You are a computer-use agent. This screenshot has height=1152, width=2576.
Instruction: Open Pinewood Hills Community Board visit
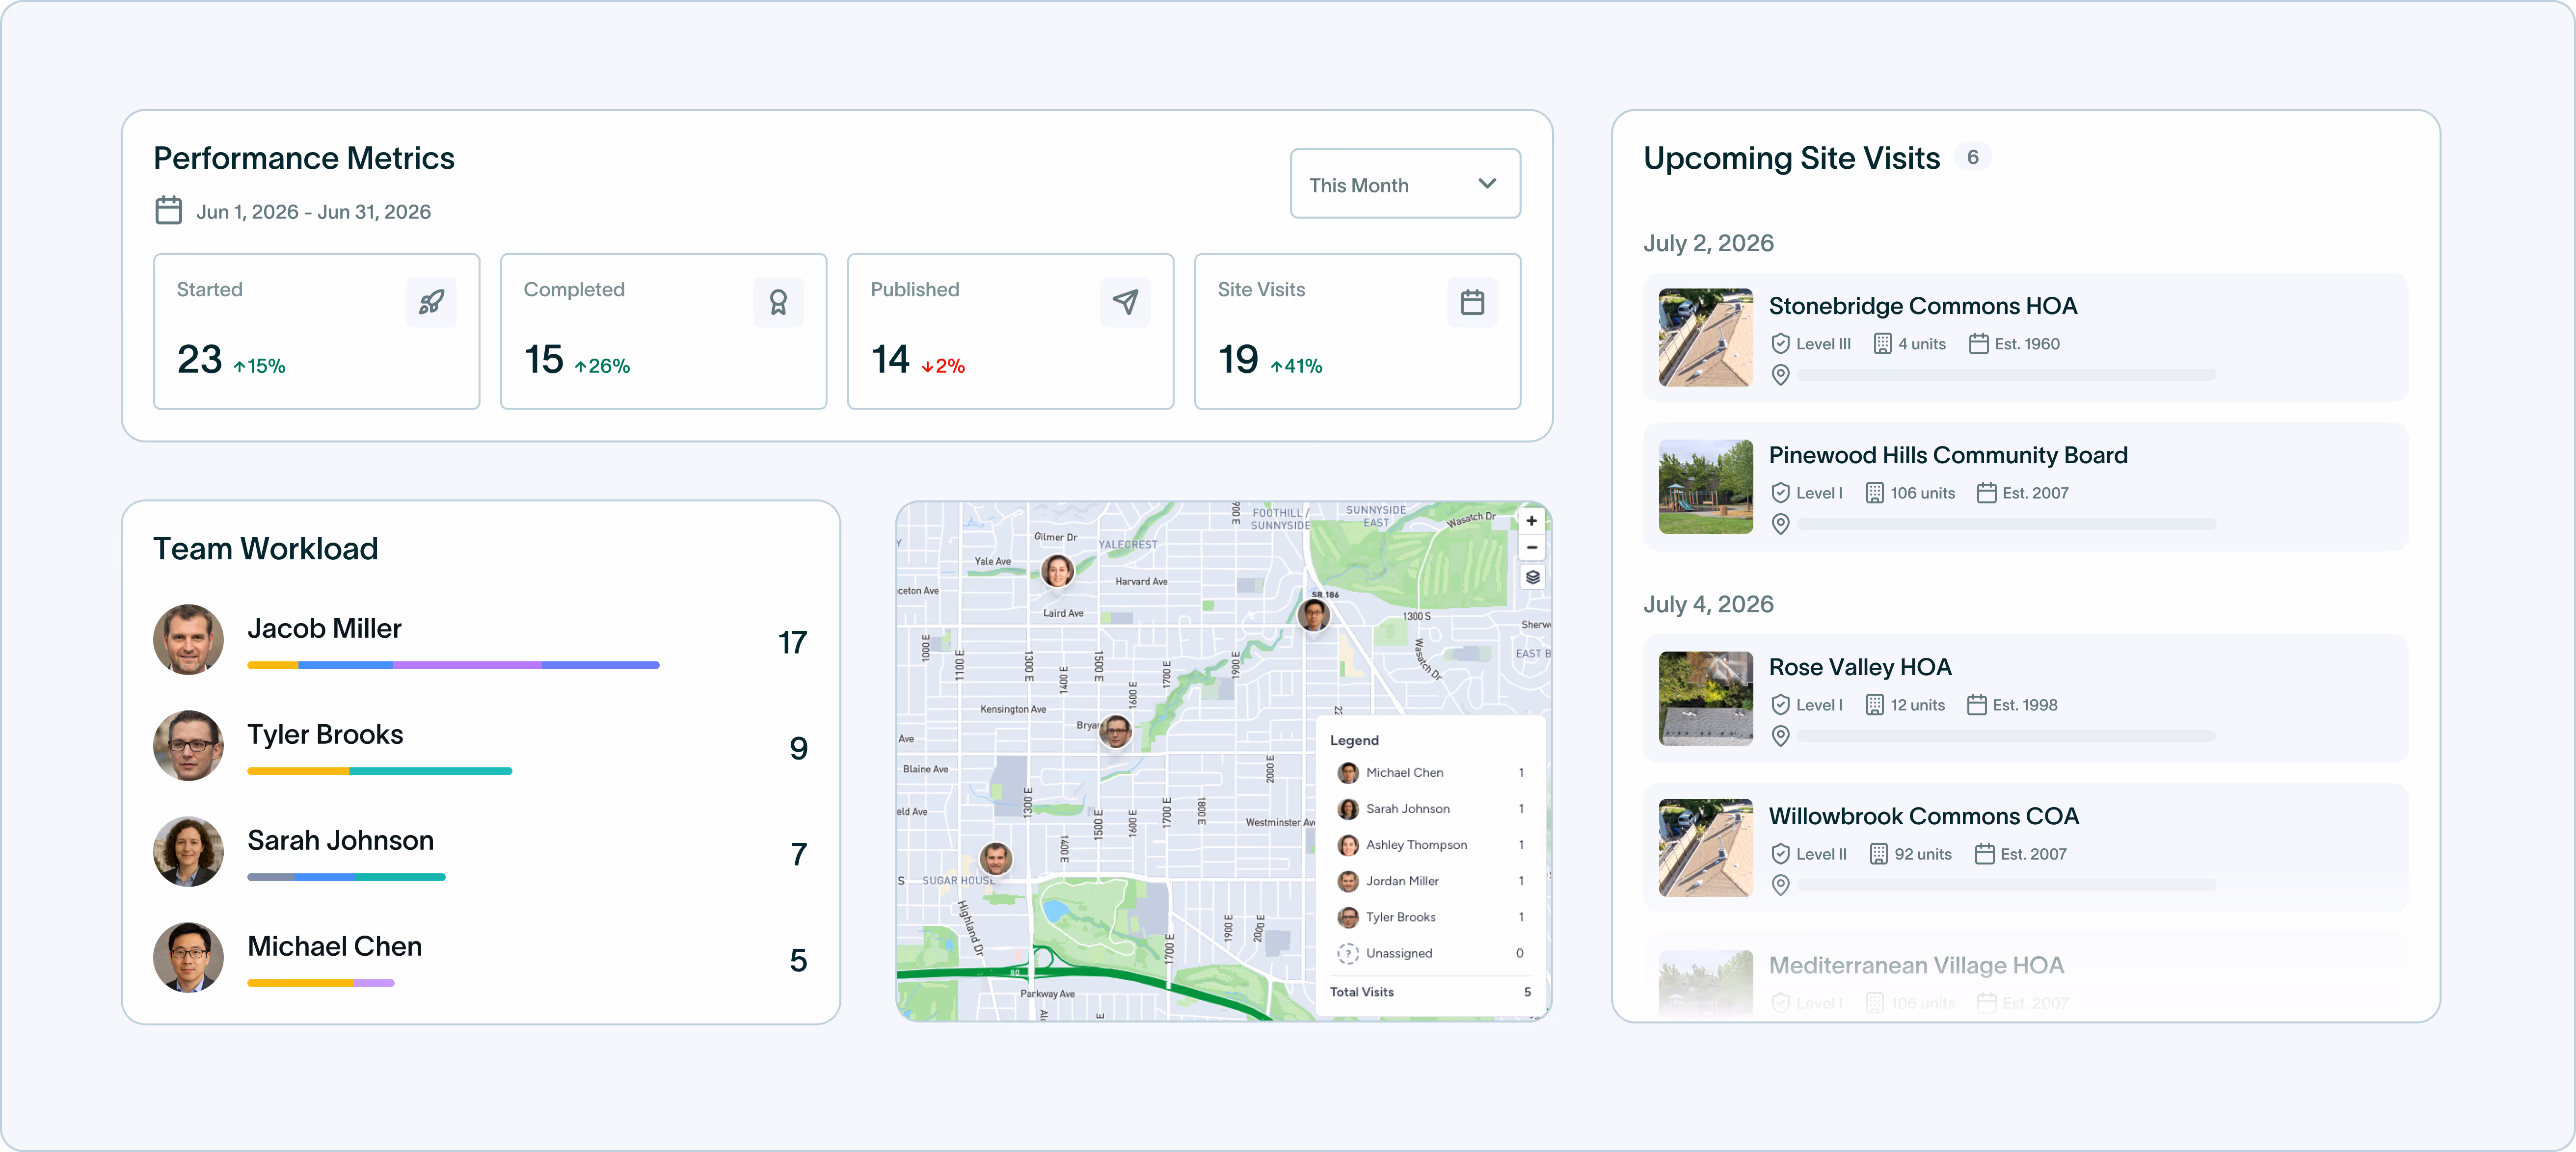1947,456
